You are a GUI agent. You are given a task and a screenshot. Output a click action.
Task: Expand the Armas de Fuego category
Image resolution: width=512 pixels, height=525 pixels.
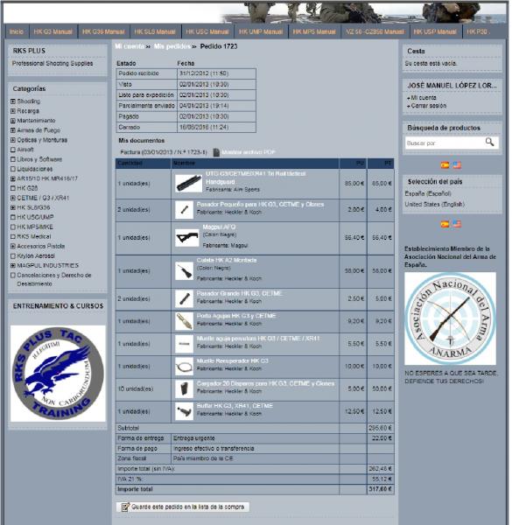pos(13,130)
